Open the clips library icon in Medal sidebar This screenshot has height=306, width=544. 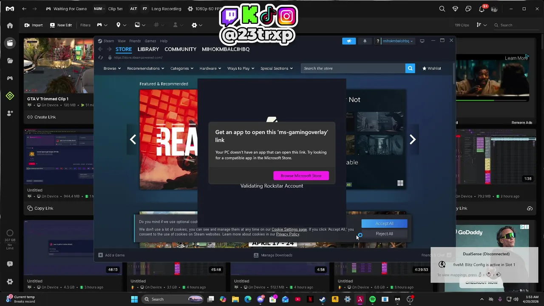click(x=10, y=43)
